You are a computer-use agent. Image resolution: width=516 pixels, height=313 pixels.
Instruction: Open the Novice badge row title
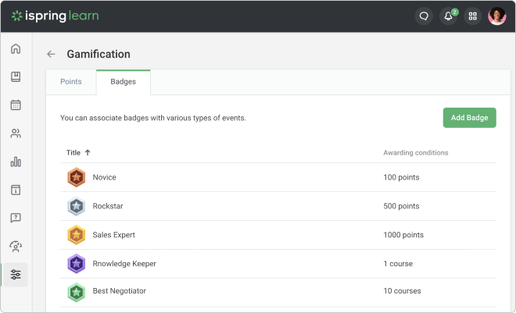(104, 177)
